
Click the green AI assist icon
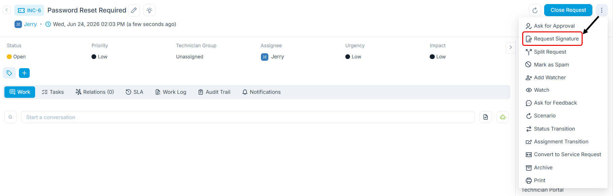pyautogui.click(x=503, y=117)
